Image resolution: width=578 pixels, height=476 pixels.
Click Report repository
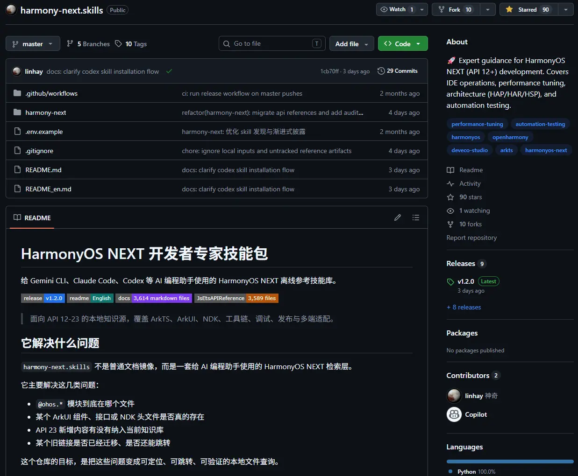point(471,238)
